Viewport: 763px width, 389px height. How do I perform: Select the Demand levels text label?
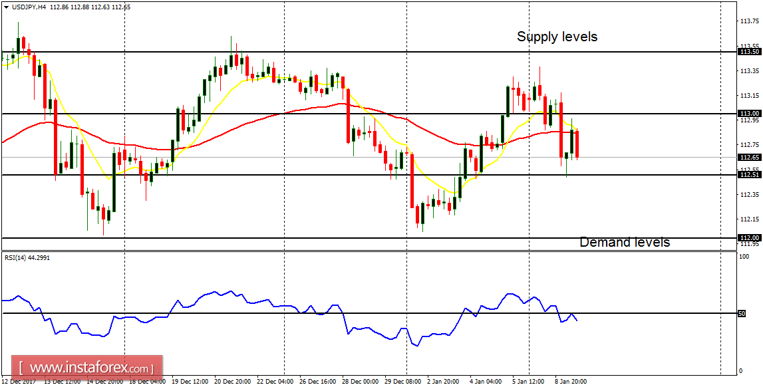pos(625,243)
